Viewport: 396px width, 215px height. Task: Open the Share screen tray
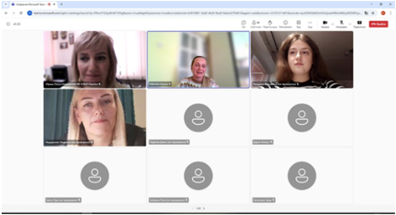click(359, 24)
